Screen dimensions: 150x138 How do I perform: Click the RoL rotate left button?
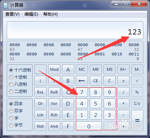pos(40,92)
